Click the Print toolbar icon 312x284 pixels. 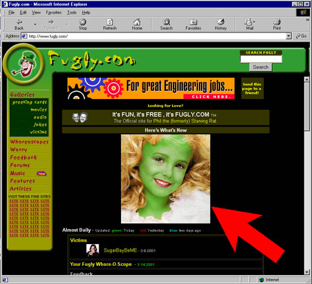(x=277, y=22)
